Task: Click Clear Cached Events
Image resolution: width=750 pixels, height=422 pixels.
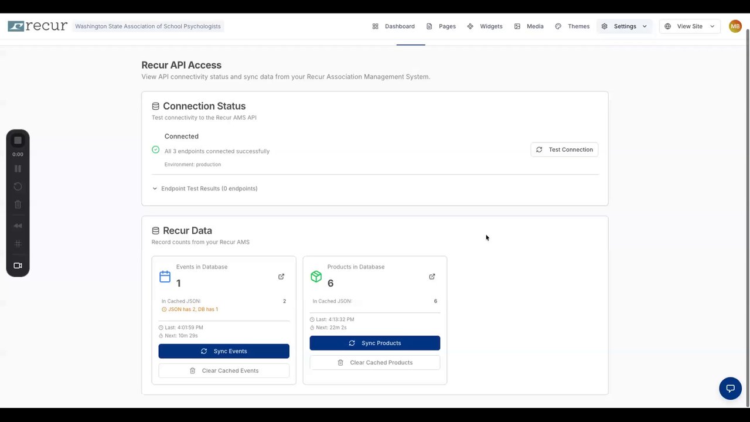Action: pyautogui.click(x=224, y=370)
